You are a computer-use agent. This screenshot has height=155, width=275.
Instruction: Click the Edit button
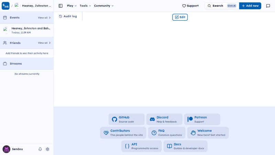point(180,17)
